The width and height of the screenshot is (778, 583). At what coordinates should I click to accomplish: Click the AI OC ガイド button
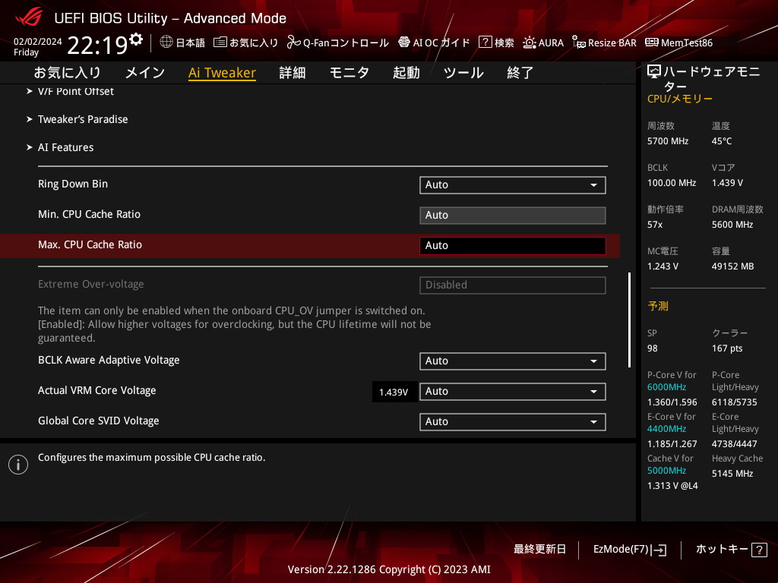[x=434, y=43]
